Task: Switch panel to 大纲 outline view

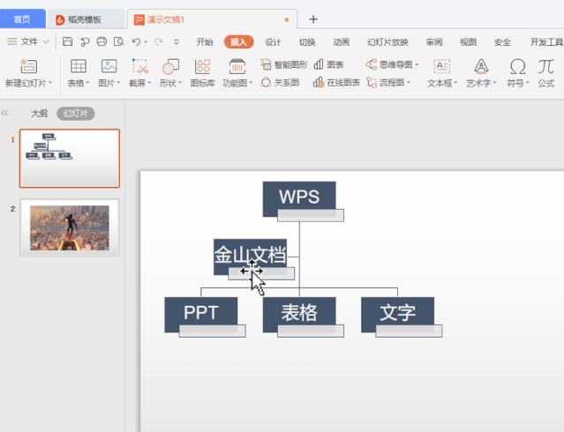Action: pos(39,114)
